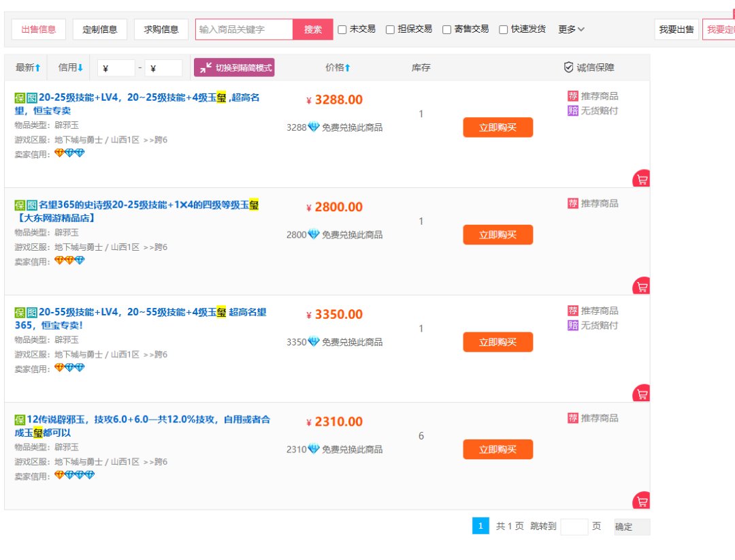Click the 切换到精简模式 purple button
Screen dimensions: 735x560
pos(234,67)
